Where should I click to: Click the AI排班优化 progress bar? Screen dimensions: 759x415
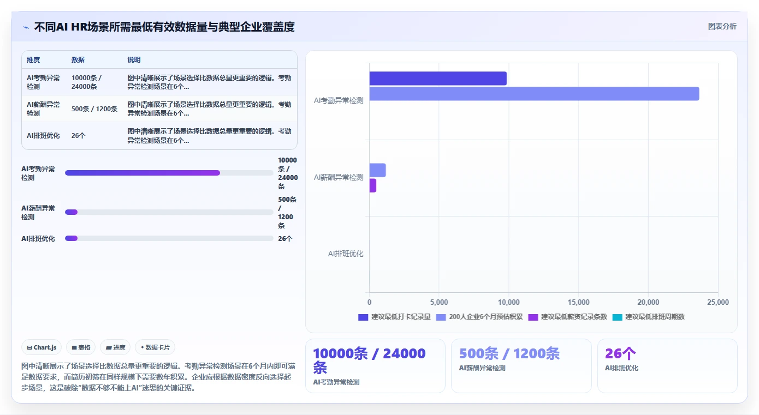pos(169,238)
